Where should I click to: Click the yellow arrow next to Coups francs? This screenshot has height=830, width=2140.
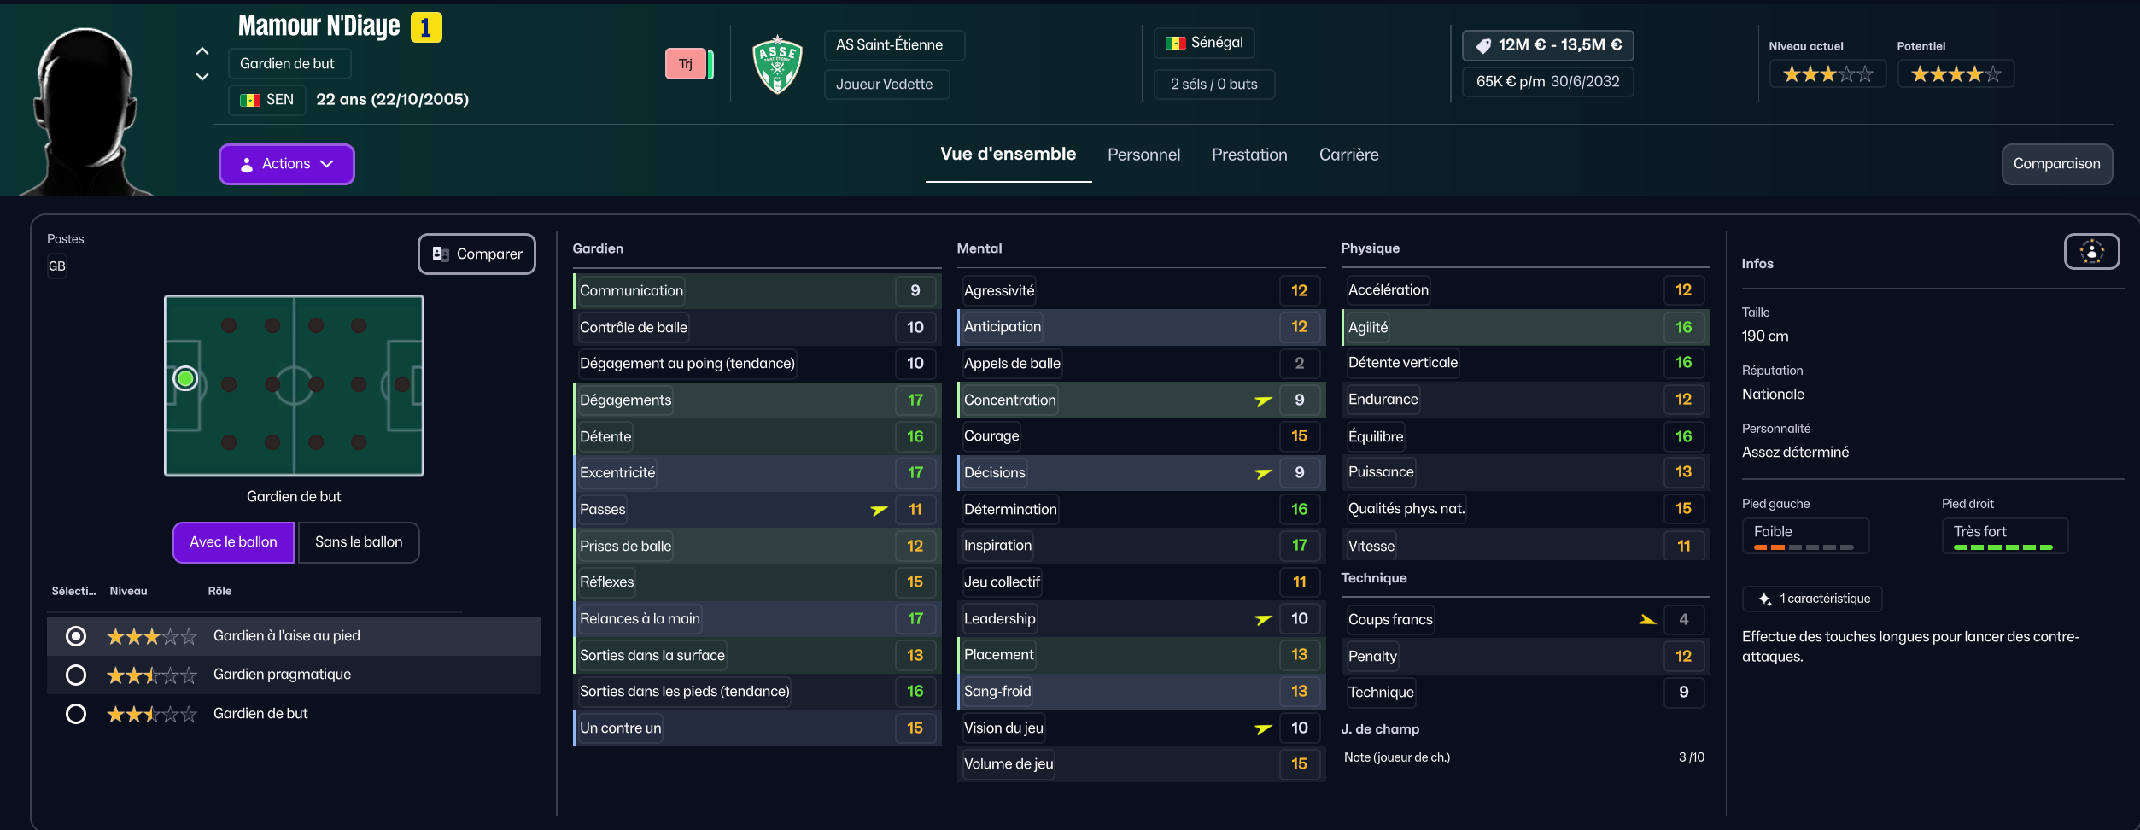pos(1647,620)
